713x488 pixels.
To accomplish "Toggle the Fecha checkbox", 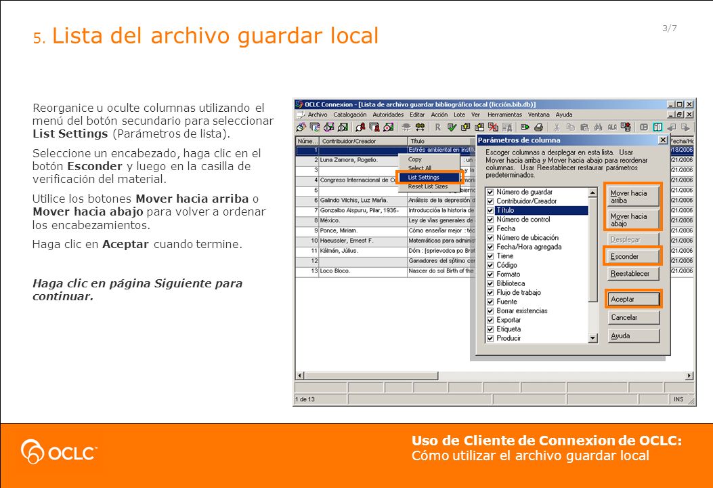I will click(x=490, y=228).
